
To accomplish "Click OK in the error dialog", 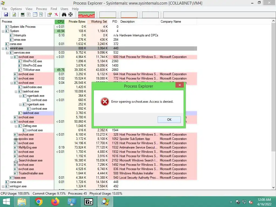I will (x=169, y=119).
